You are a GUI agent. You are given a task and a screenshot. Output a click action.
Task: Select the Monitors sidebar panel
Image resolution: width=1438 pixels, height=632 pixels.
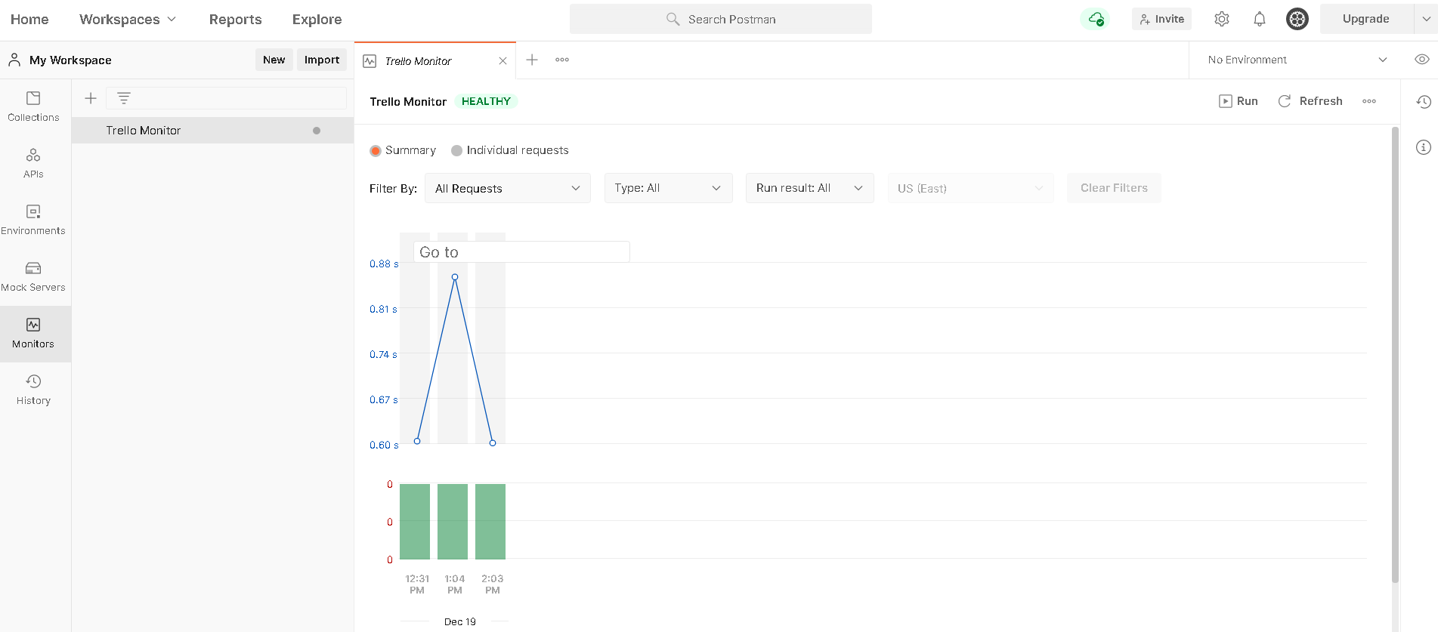[33, 334]
